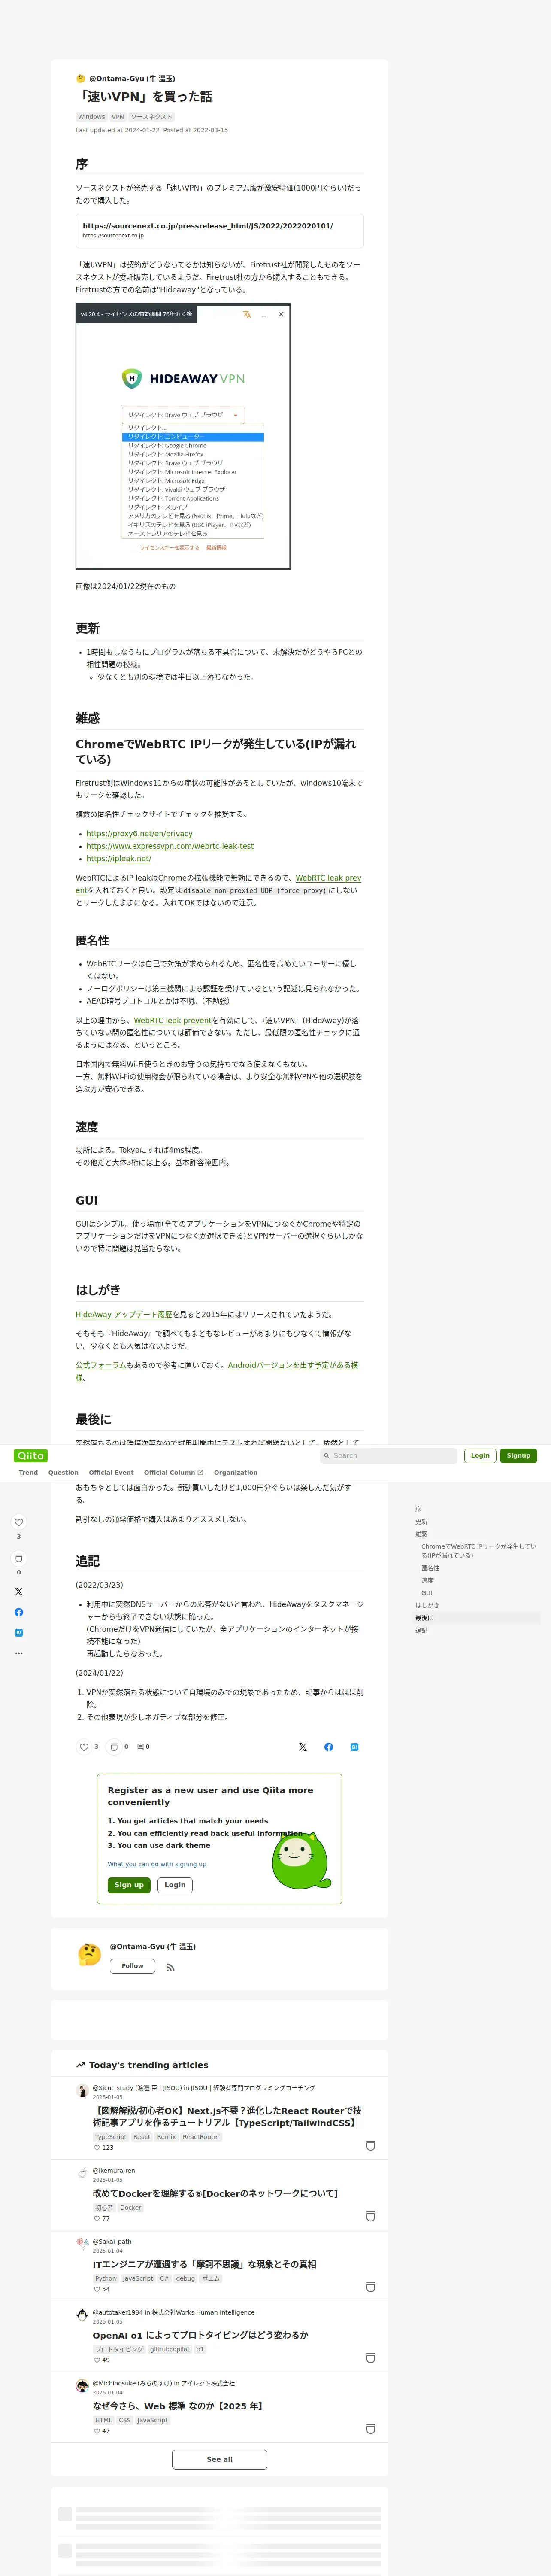Open the Qiita home logo

click(31, 1455)
